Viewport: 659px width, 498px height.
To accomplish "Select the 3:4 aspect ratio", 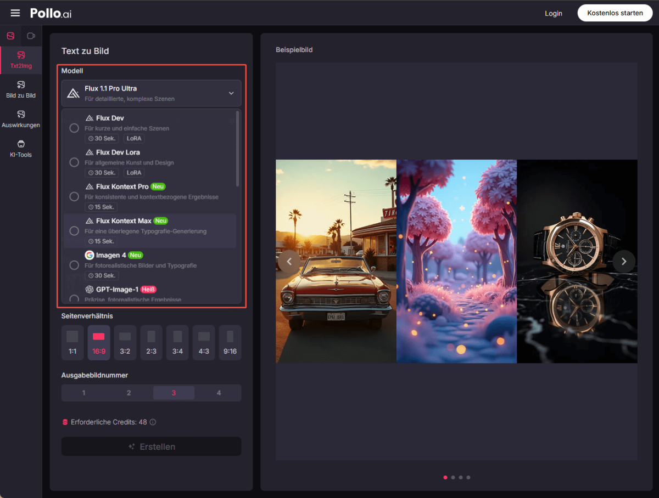I will [x=177, y=342].
